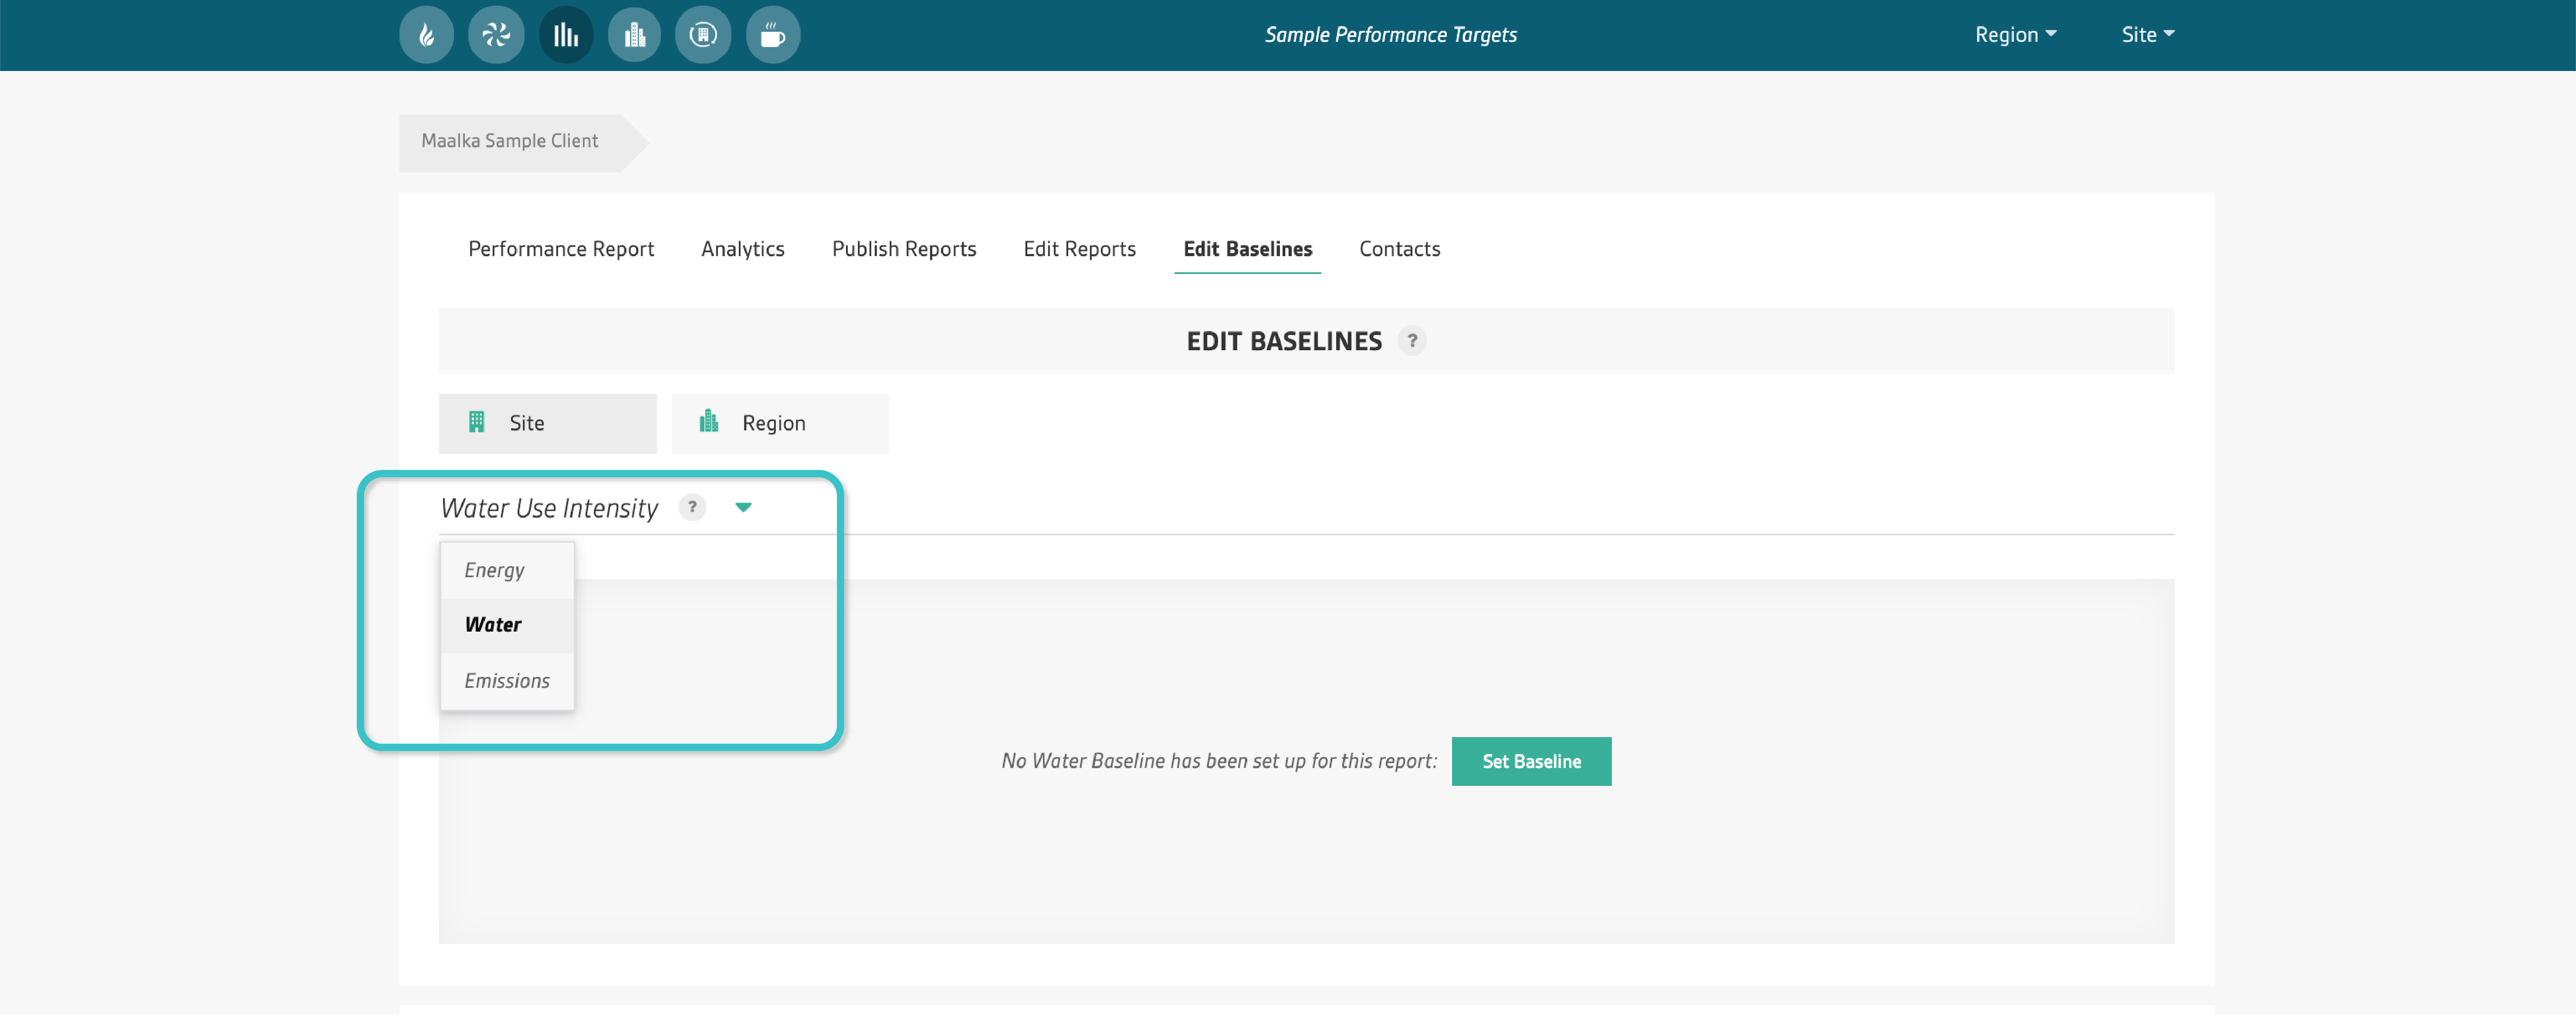Open the Edit Reports tab

[1080, 249]
